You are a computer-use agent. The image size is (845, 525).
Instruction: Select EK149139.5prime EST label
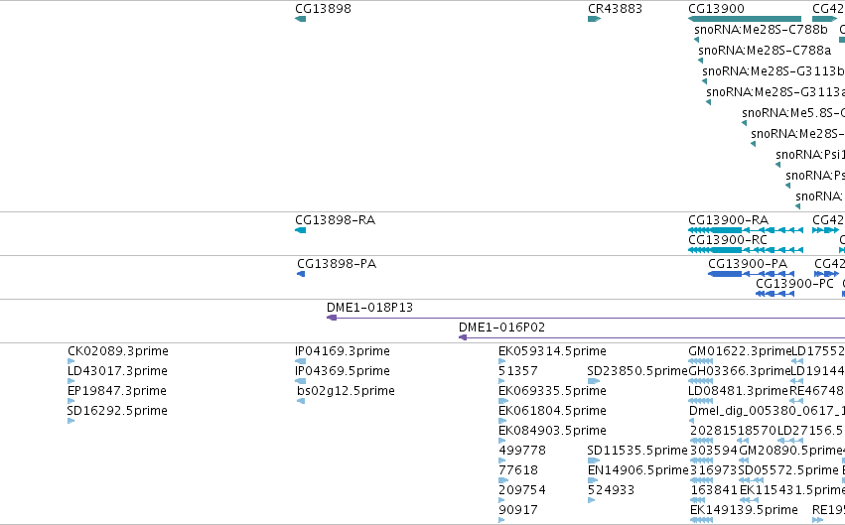744,510
